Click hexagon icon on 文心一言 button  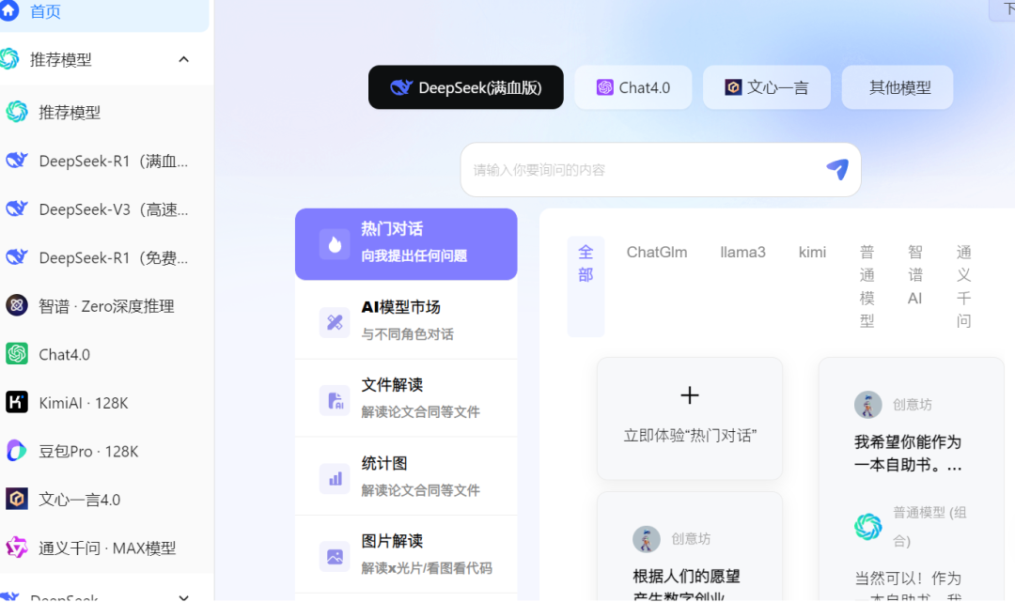(x=733, y=87)
